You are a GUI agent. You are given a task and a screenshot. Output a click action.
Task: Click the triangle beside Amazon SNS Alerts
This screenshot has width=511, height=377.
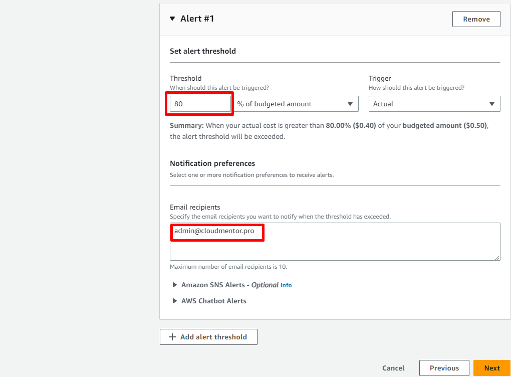[x=175, y=285]
